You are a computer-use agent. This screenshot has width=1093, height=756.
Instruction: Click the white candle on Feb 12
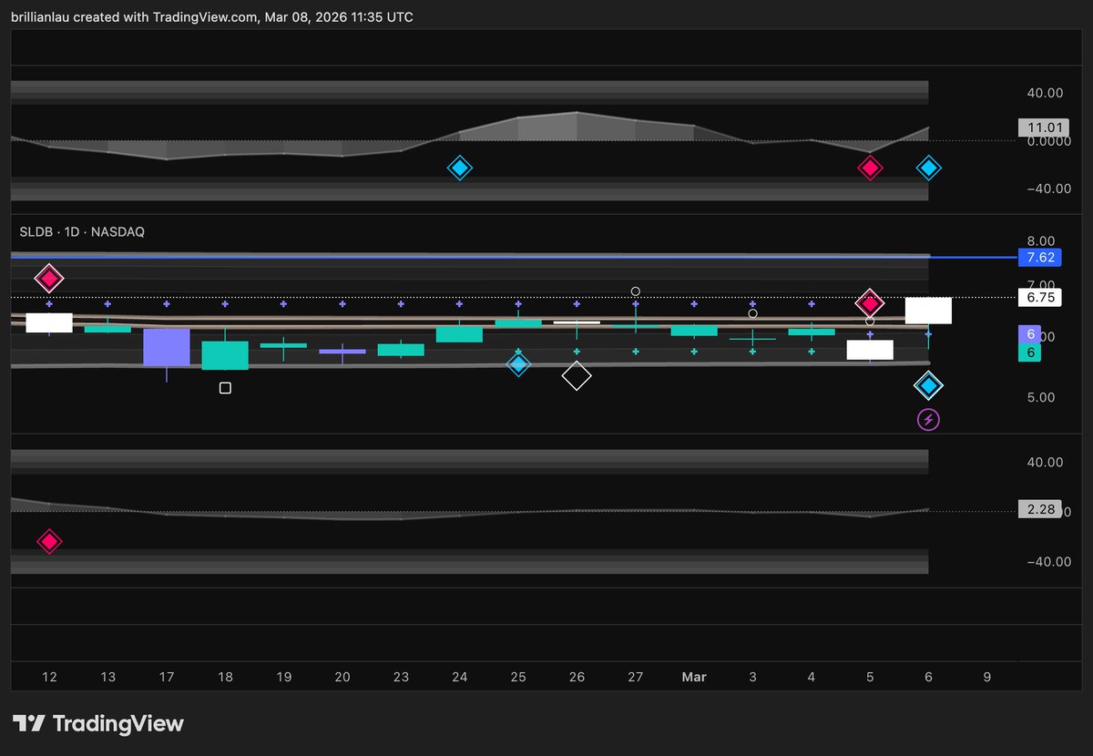click(x=49, y=322)
